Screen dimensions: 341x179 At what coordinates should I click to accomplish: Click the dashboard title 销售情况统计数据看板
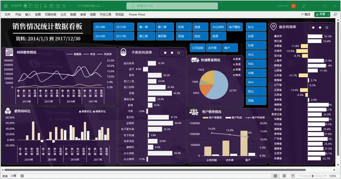[47, 26]
